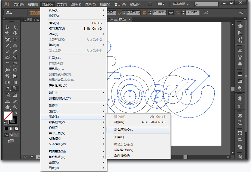251x172 pixels.
Task: Swap fill and stroke colors
Action: [16, 113]
